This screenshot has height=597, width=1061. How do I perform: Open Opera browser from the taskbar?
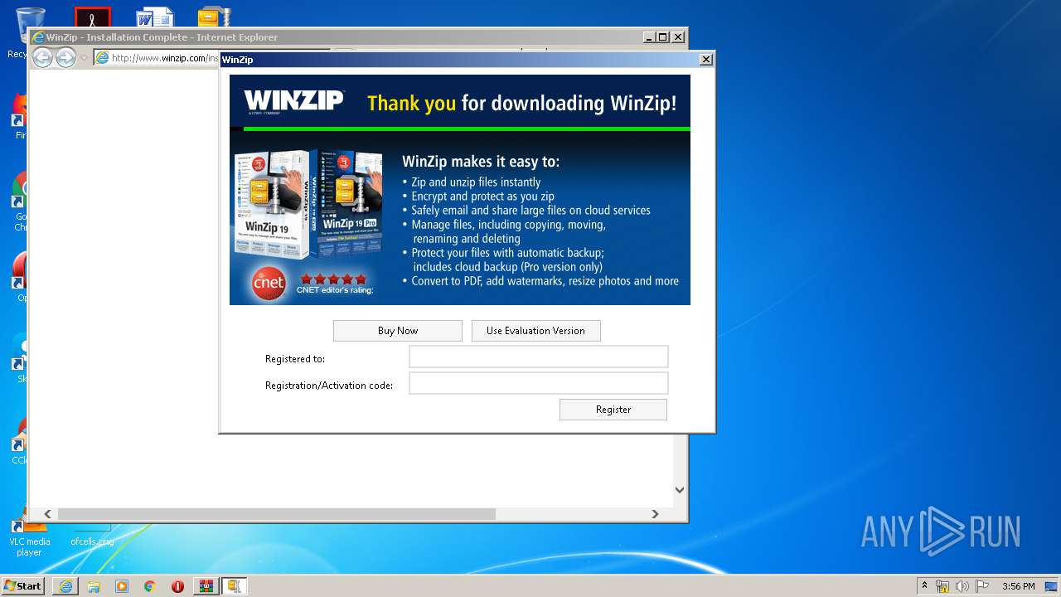(x=177, y=586)
